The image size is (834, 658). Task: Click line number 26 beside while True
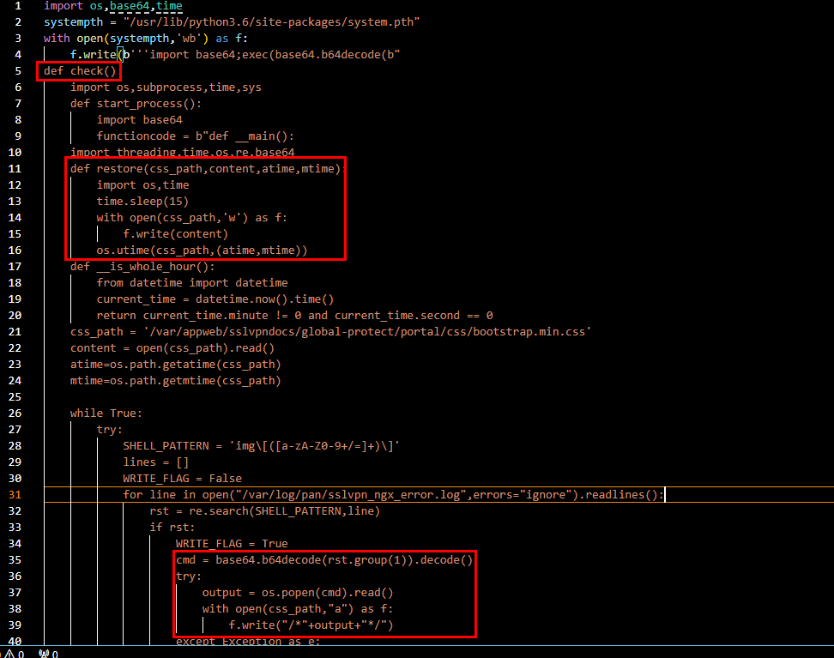coord(15,413)
